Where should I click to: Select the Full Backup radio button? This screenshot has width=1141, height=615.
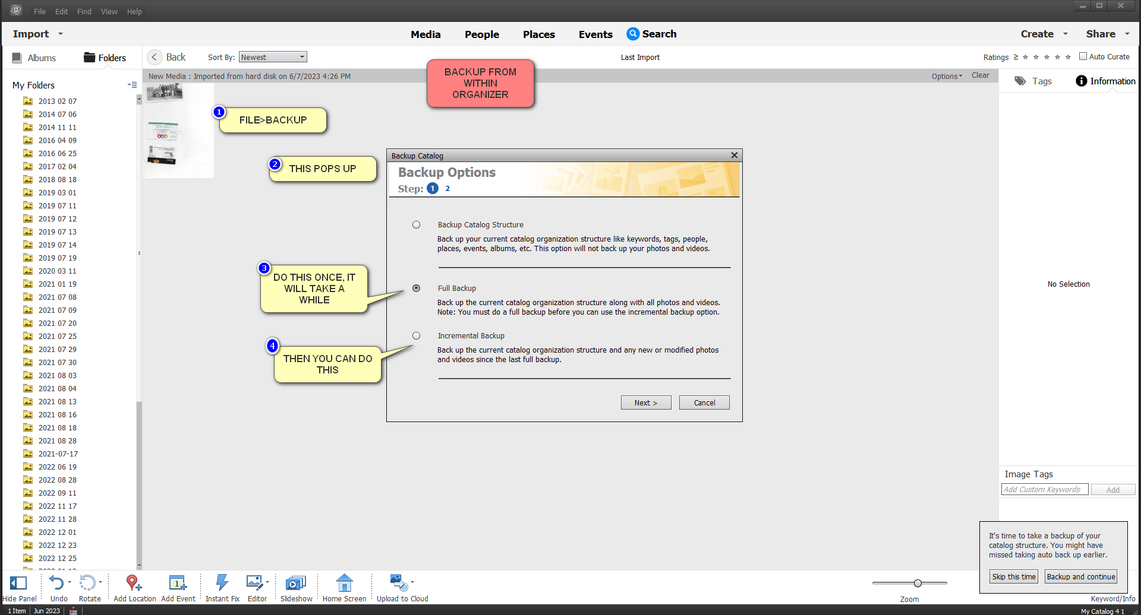click(x=416, y=288)
